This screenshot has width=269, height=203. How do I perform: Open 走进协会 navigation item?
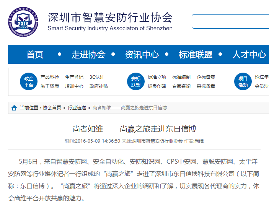click(x=88, y=55)
